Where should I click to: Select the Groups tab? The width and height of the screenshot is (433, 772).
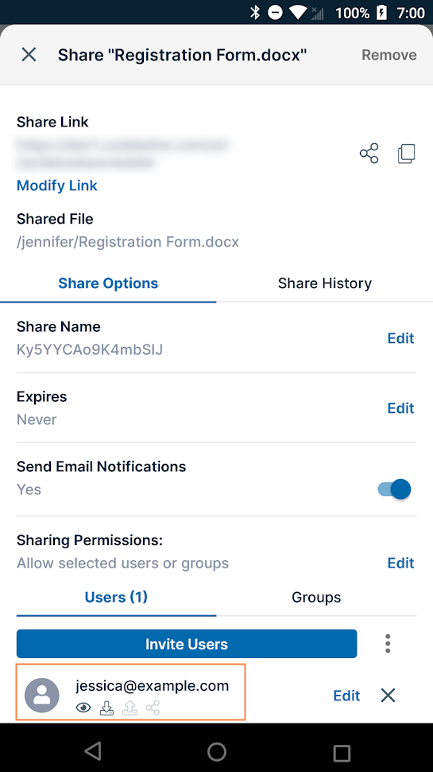316,597
